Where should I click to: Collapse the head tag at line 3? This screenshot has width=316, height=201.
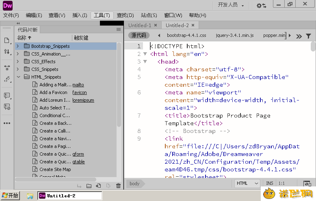145,62
